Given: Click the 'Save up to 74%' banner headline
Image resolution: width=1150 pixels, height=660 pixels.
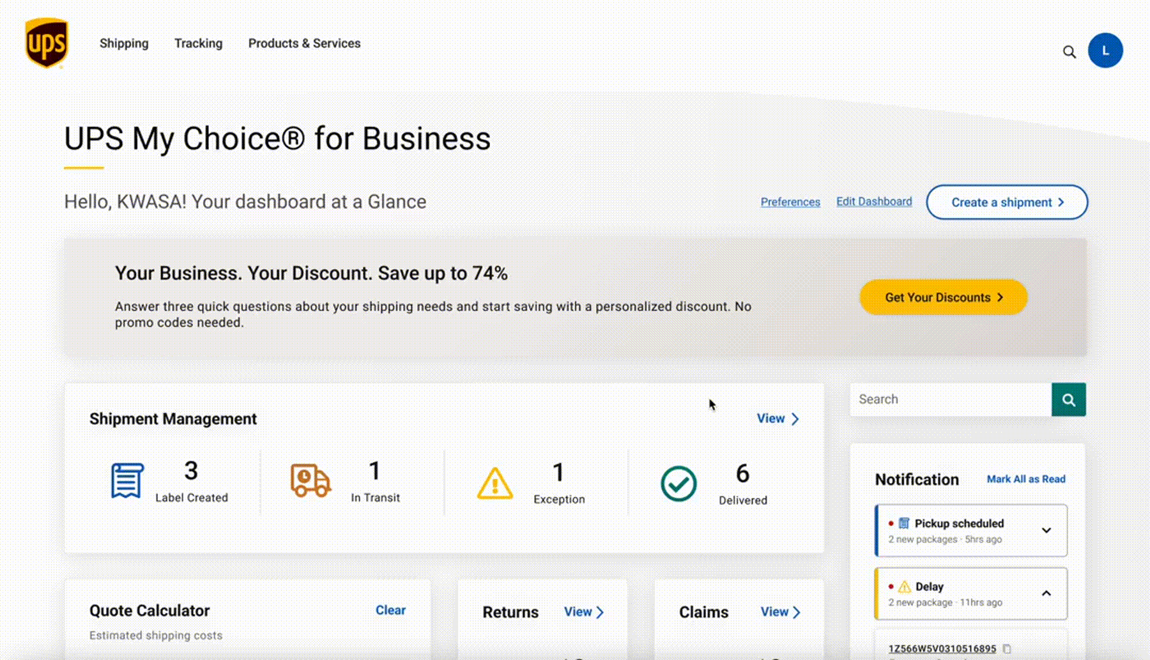Looking at the screenshot, I should point(311,273).
